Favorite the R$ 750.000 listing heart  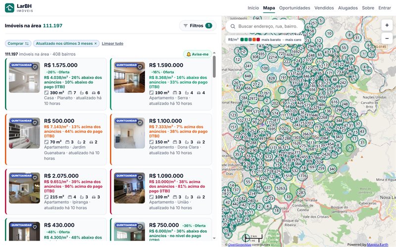pyautogui.click(x=140, y=227)
